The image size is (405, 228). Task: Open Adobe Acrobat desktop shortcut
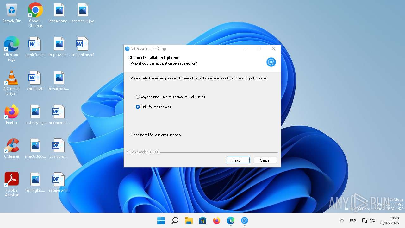tap(12, 185)
